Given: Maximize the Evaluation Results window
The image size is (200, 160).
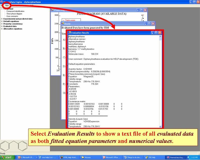Looking at the screenshot, I should click(x=156, y=33).
